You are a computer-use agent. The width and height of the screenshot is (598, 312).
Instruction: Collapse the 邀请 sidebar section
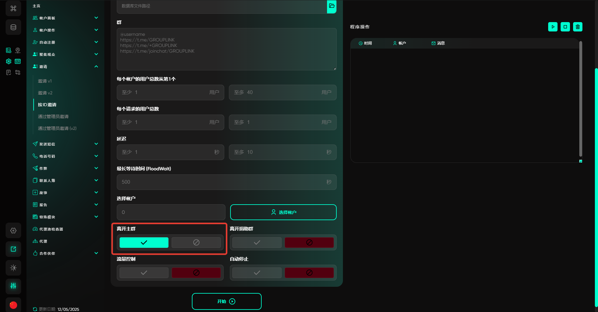coord(65,67)
